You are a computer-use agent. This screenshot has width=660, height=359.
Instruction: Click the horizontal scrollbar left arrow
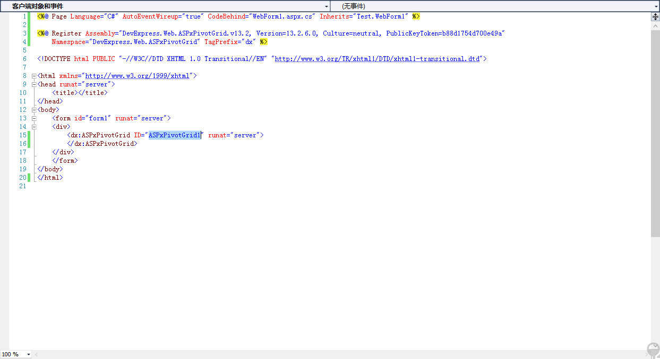coord(37,354)
